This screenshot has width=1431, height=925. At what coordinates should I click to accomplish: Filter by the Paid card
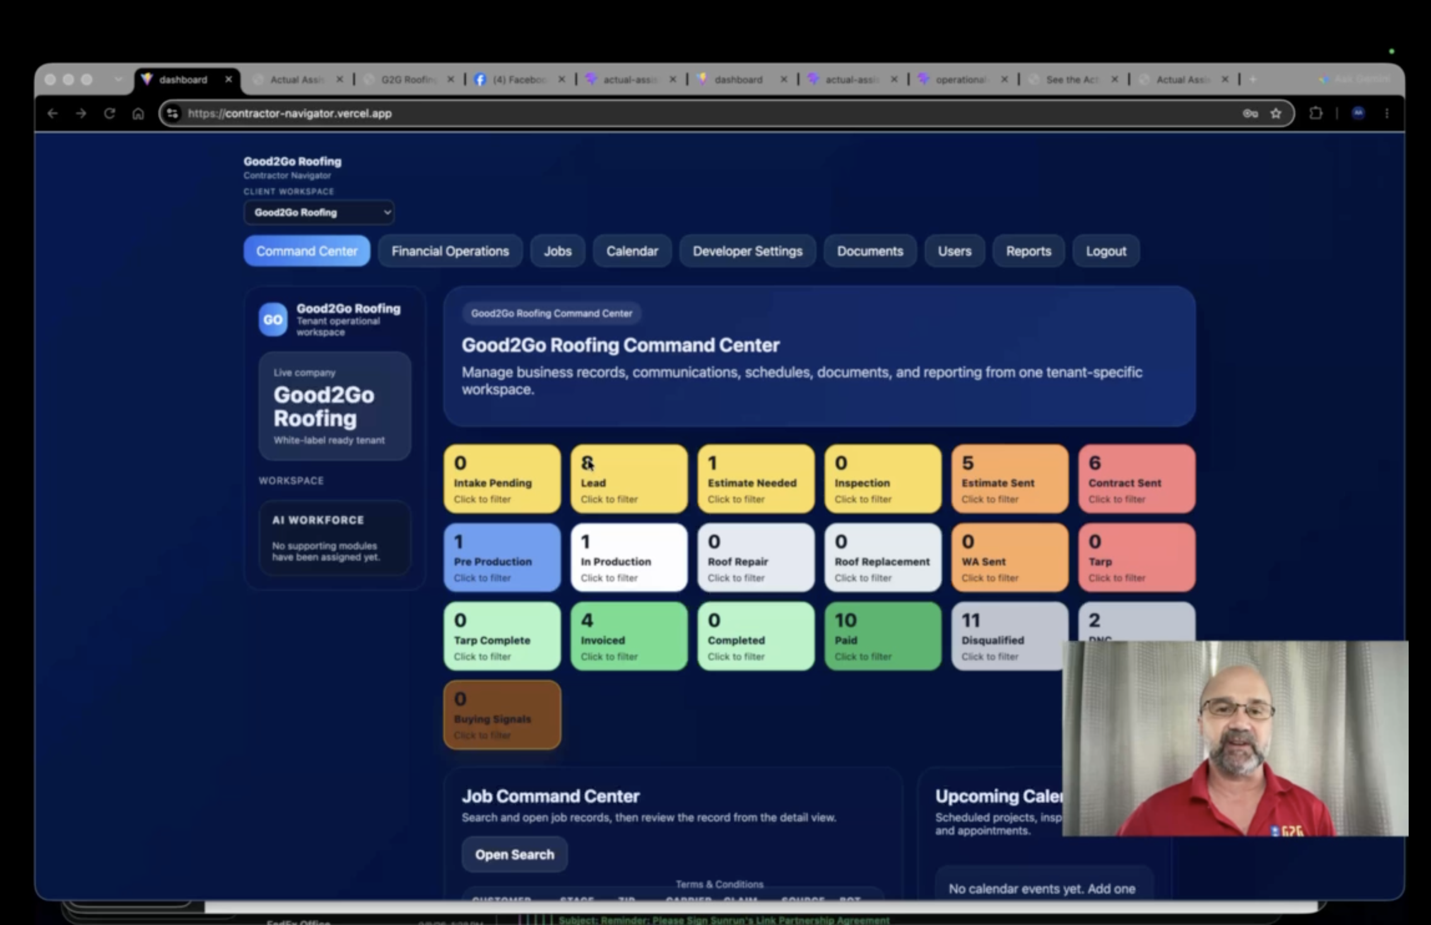tap(883, 636)
